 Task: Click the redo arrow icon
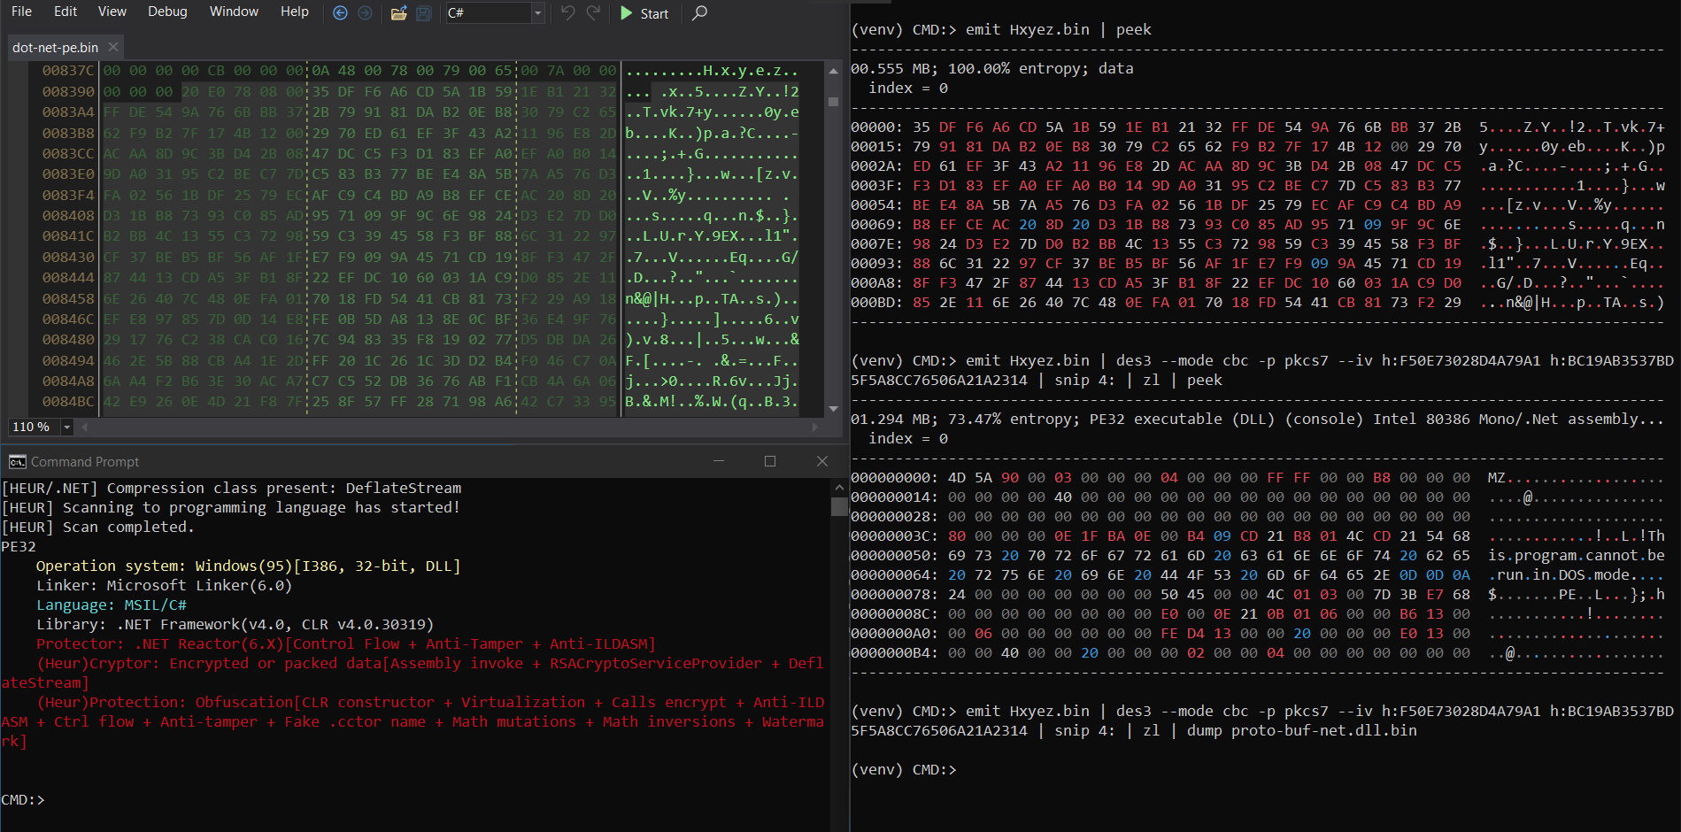click(593, 13)
